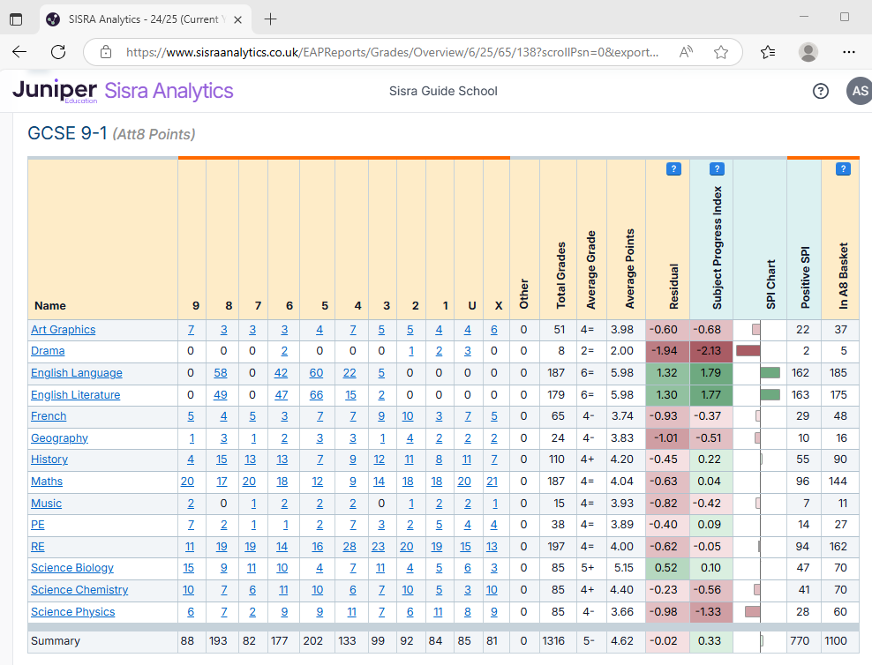View the Maths subject details

click(47, 481)
